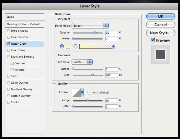The image size is (180, 139).
Task: Click the Size value field
Action: click(112, 75)
